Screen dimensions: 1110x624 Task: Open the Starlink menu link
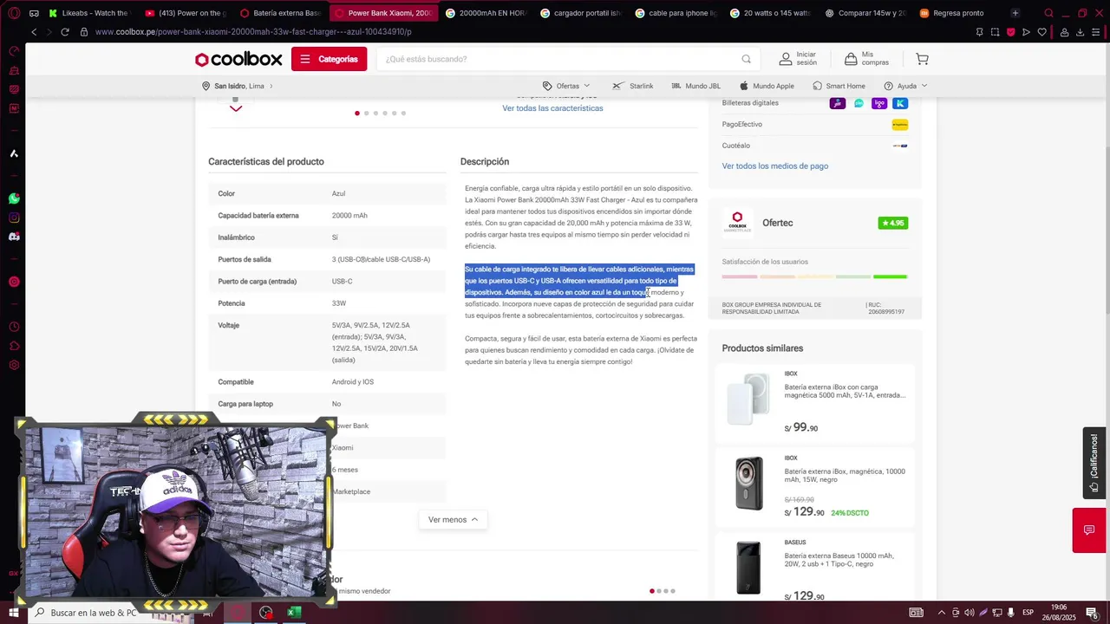click(633, 86)
